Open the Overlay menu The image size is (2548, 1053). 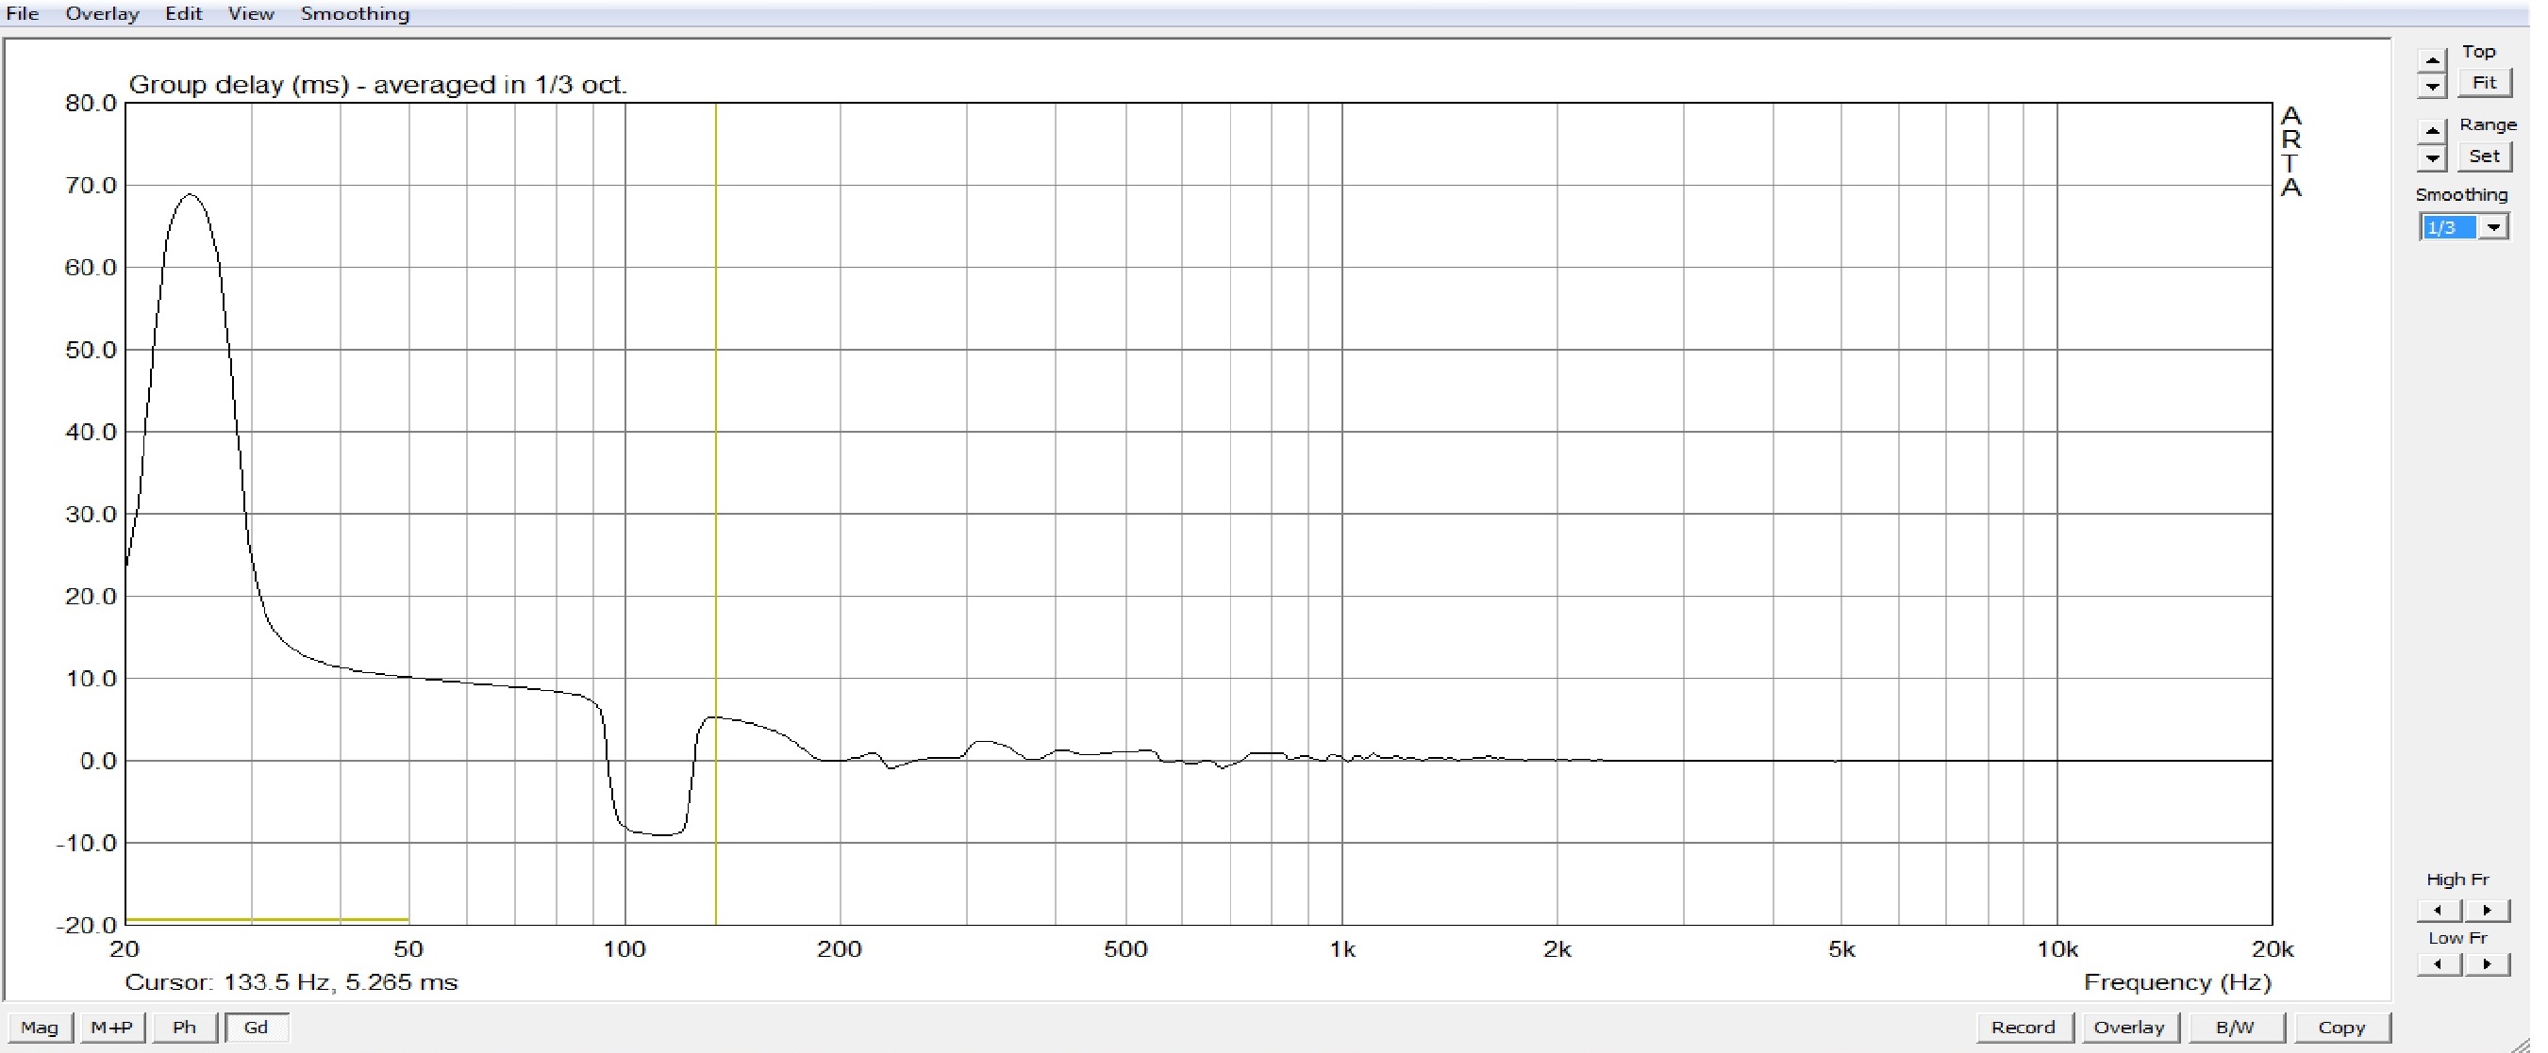click(x=102, y=14)
